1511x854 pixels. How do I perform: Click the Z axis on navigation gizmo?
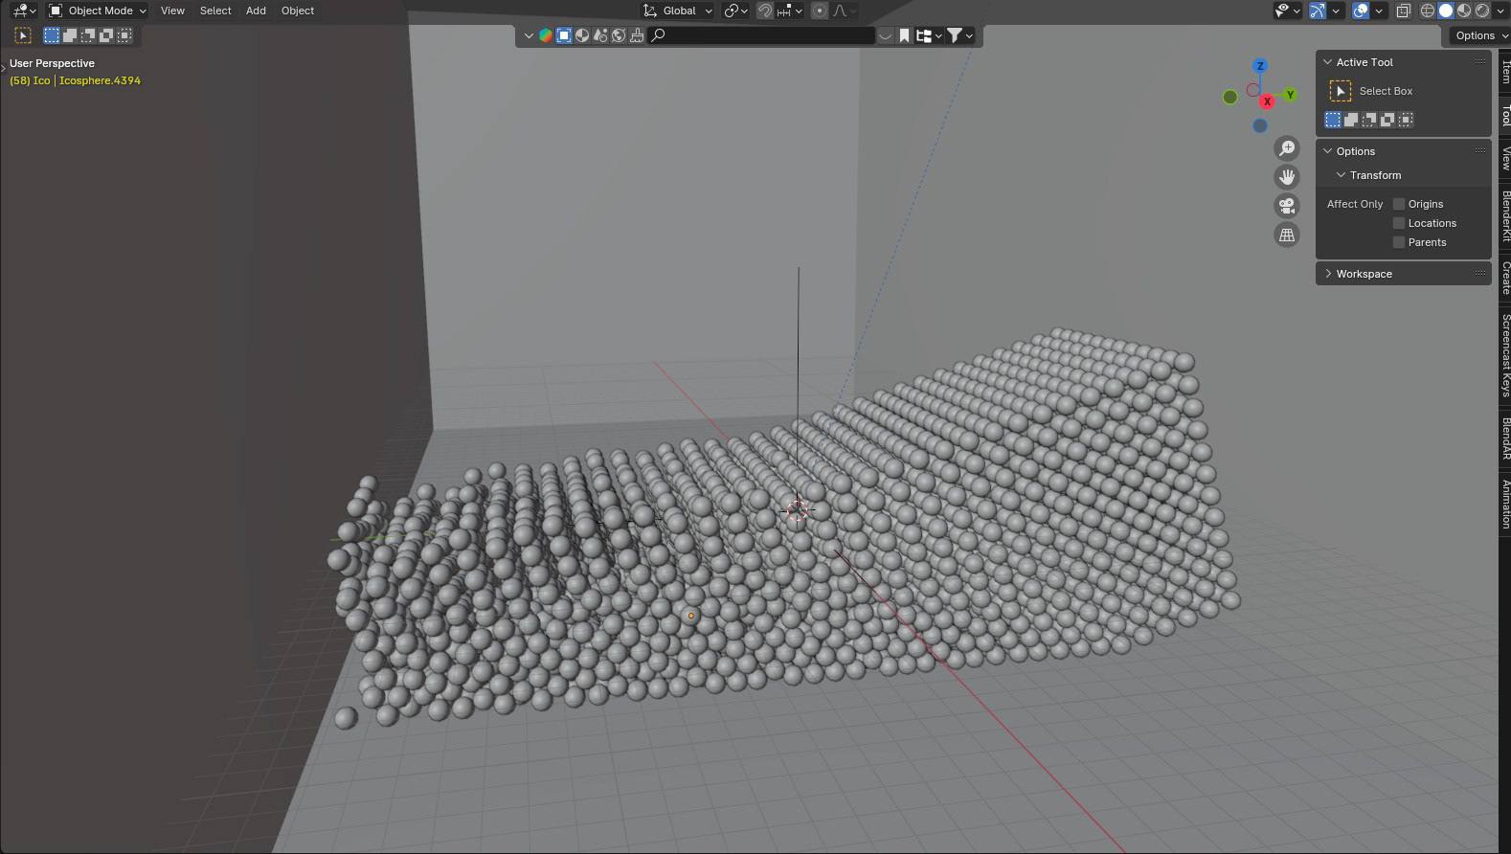pyautogui.click(x=1260, y=66)
